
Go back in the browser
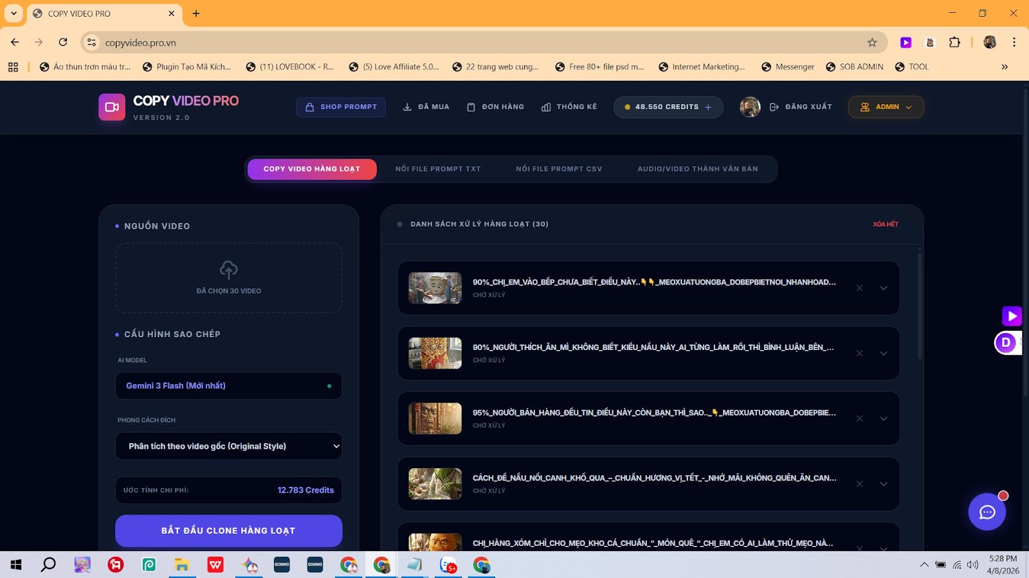15,42
